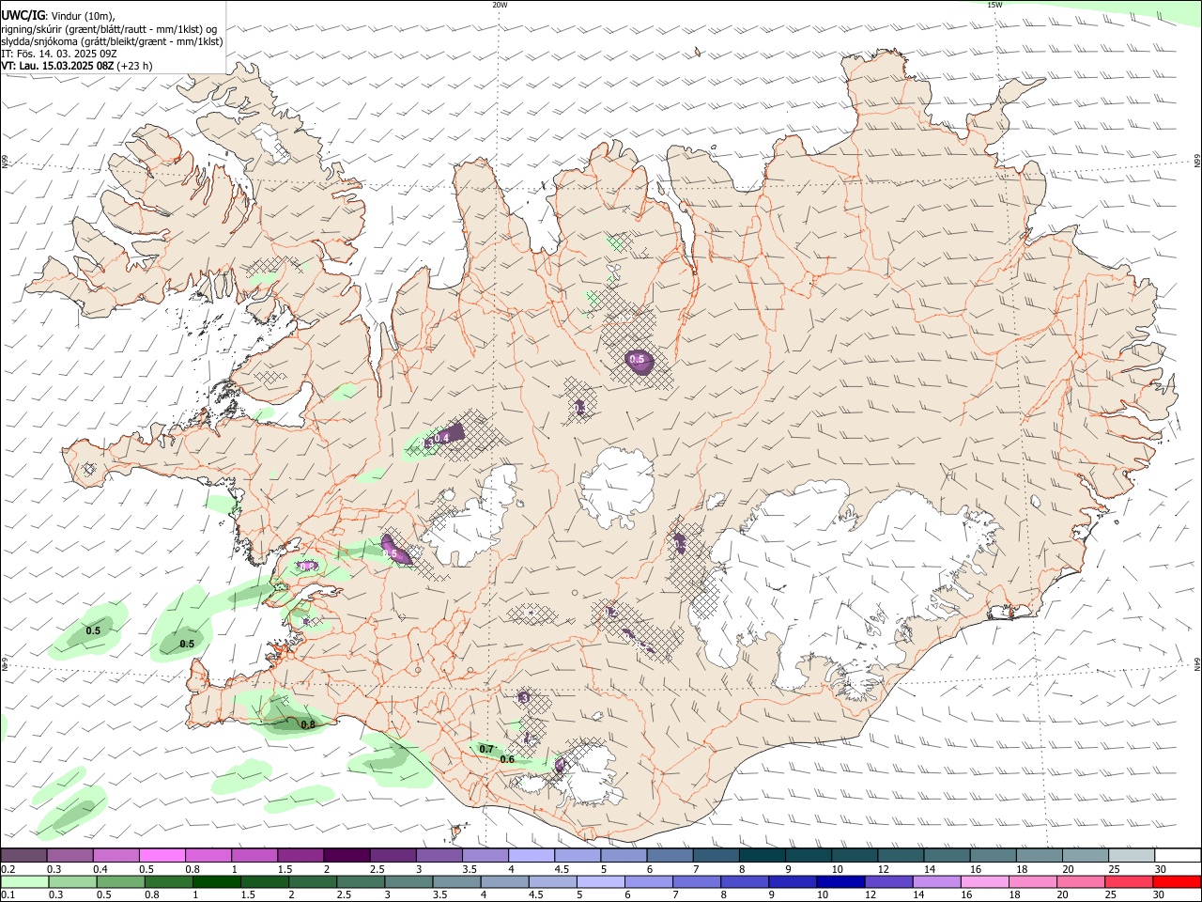This screenshot has width=1202, height=902.
Task: Click the white 30 mm snow legend swatch
Action: pyautogui.click(x=1179, y=855)
